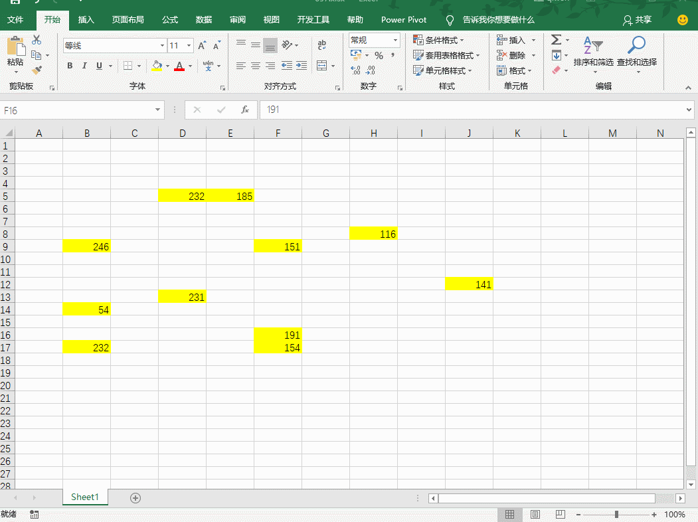Click the AutoSum sigma icon
The height and width of the screenshot is (522, 698).
point(556,40)
